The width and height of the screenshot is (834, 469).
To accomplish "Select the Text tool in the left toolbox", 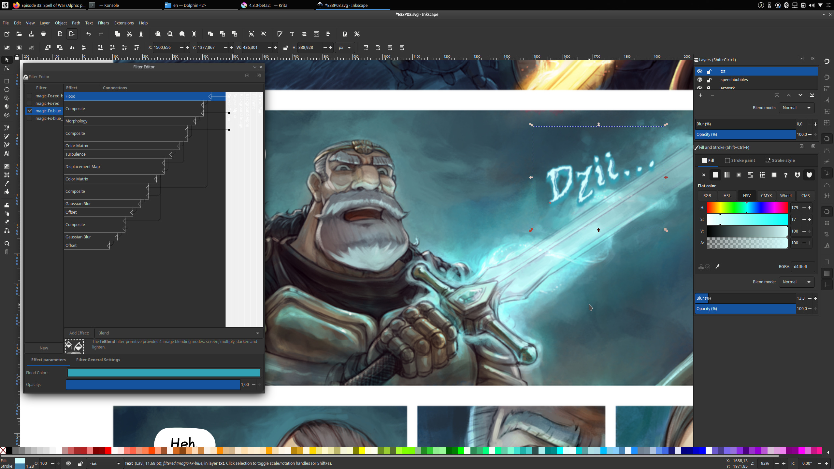I will coord(7,153).
